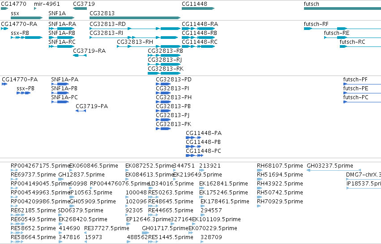
Task: Select protein SNF1A-PB
Action: coord(64,88)
